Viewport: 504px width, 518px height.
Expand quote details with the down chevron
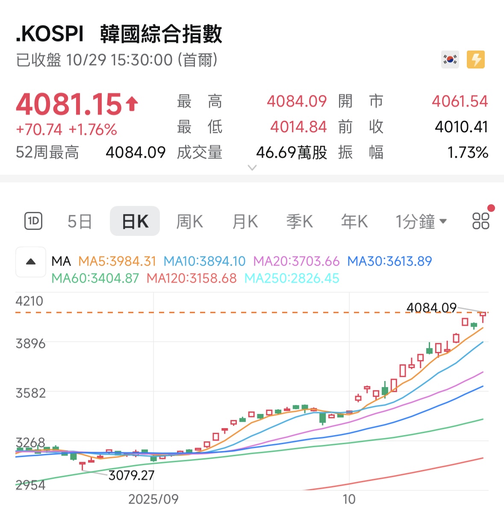point(252,167)
